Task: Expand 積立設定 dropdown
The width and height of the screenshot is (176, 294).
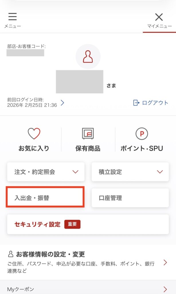Action: (160, 172)
